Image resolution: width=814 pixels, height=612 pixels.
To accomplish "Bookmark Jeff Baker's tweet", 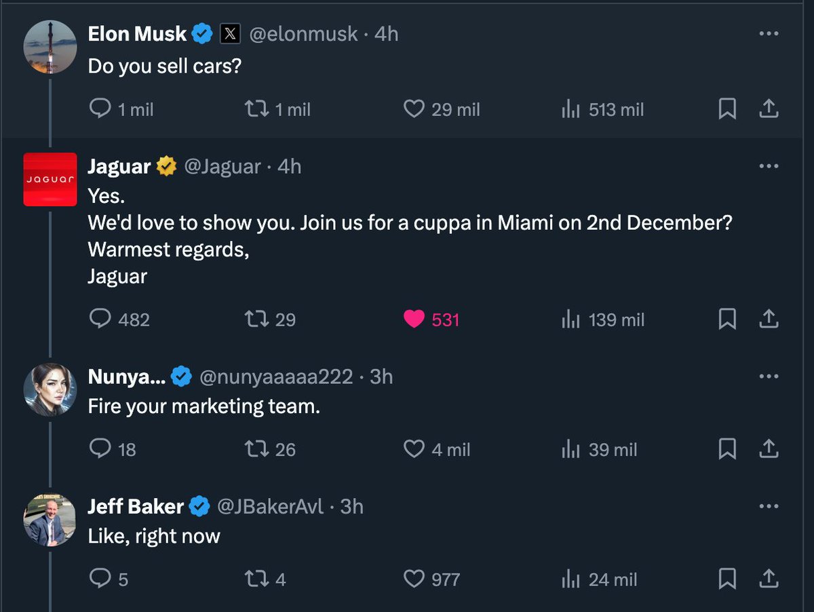I will tap(727, 579).
